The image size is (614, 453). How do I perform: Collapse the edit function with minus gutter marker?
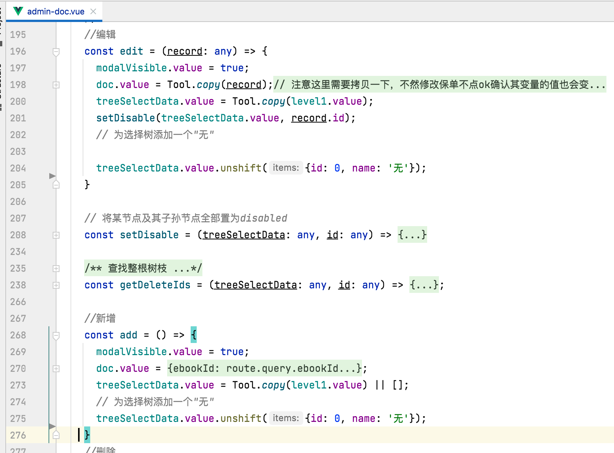(56, 52)
